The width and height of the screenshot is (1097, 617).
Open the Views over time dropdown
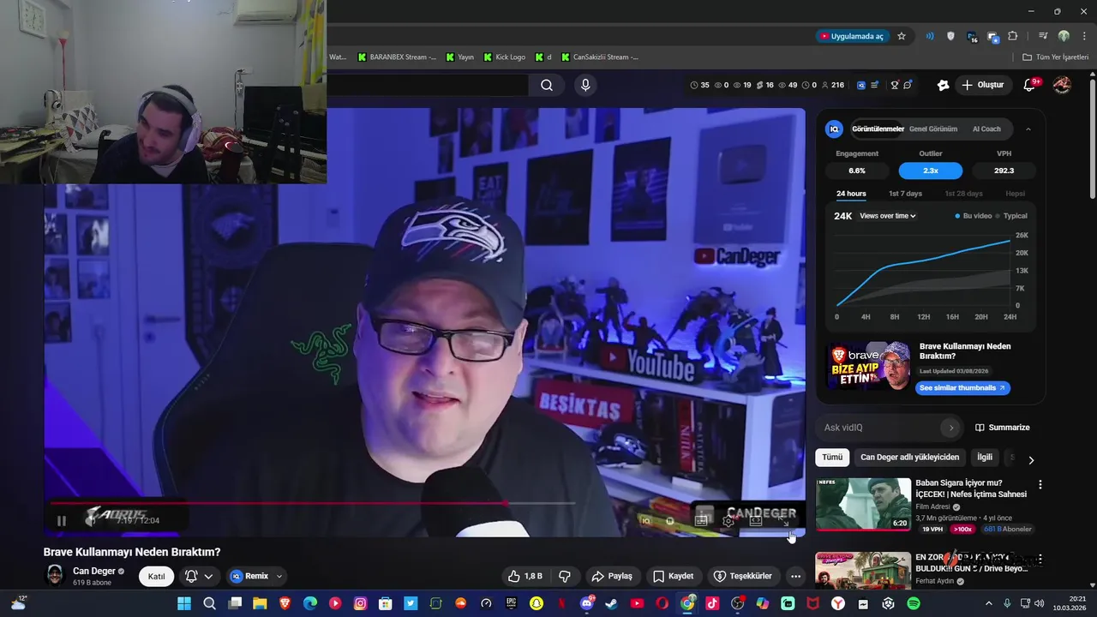pos(888,216)
